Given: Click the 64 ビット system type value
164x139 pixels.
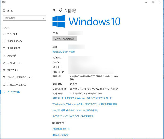Looking at the screenshot, I should pos(94,89).
